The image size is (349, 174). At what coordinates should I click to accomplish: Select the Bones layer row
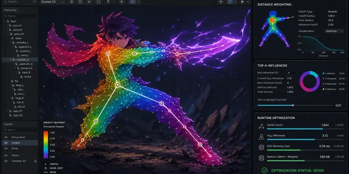[x=20, y=148]
